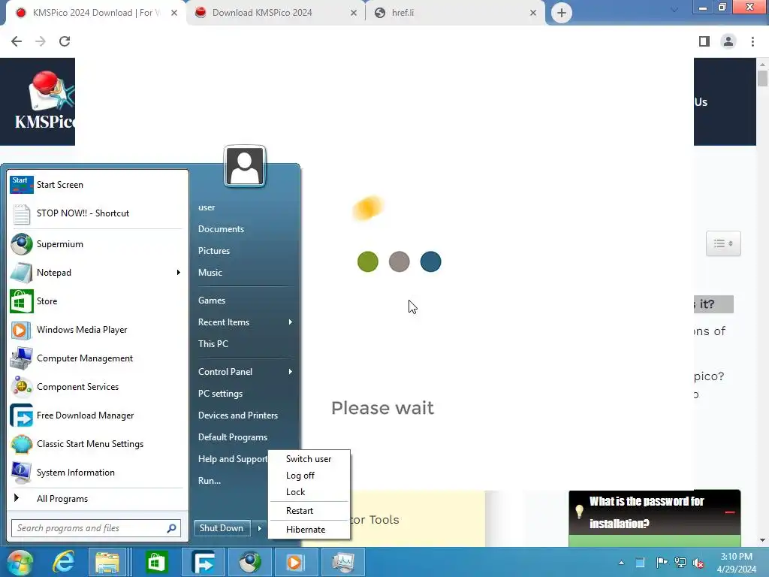Open the STOP NOW!! - Shortcut file
Viewport: 769px width, 577px height.
tap(97, 213)
